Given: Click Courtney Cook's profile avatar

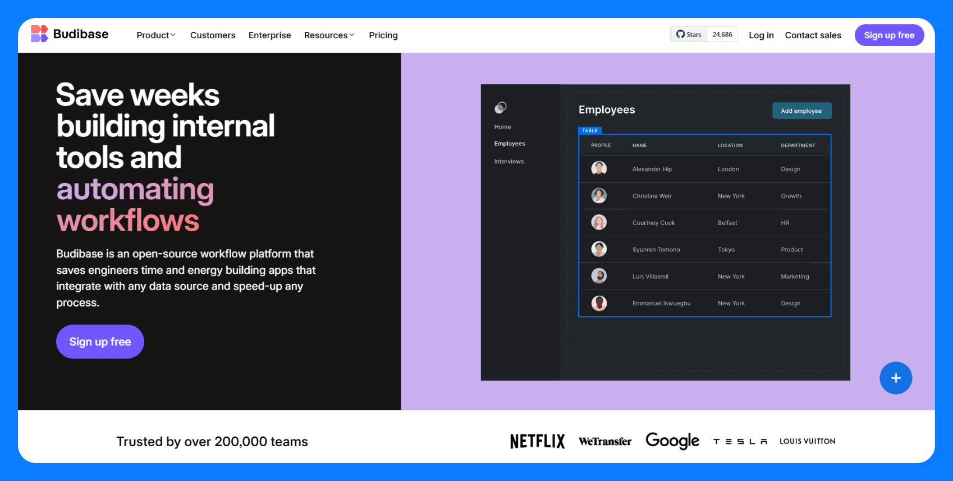Looking at the screenshot, I should coord(599,222).
